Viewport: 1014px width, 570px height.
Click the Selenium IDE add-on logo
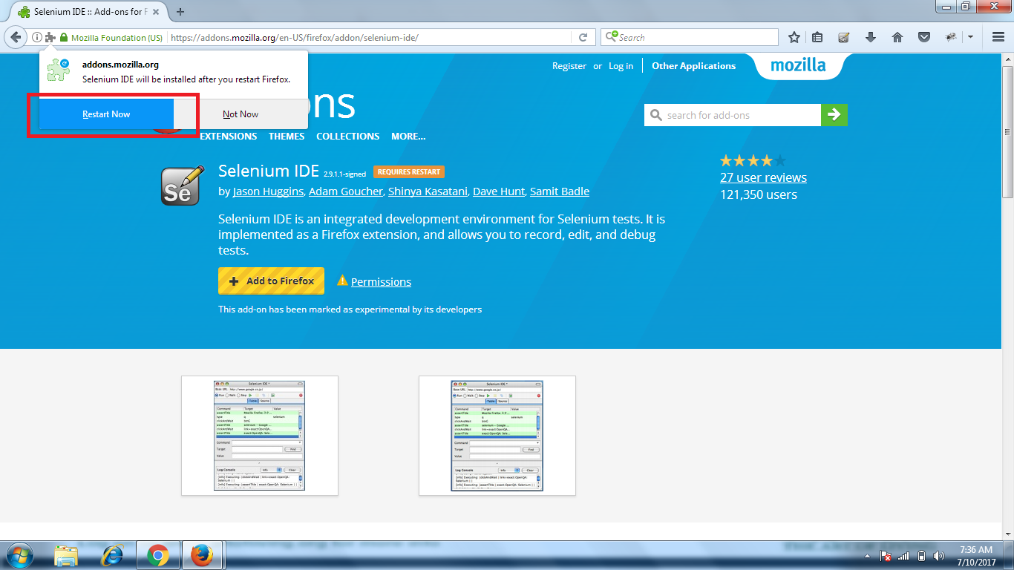(182, 185)
